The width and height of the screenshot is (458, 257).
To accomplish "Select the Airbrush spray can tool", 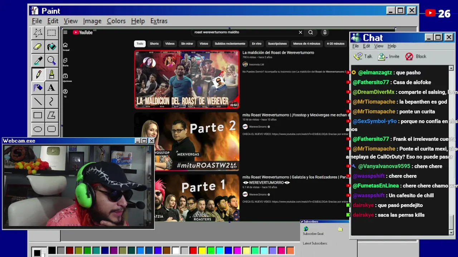I will pyautogui.click(x=38, y=88).
